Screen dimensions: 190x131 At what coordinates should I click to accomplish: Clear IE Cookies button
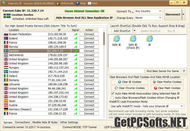click(129, 82)
